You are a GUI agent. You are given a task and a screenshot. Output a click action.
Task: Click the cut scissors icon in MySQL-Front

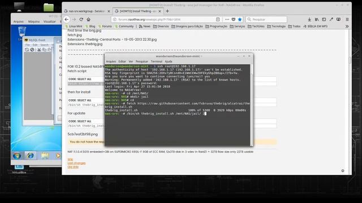point(39,50)
